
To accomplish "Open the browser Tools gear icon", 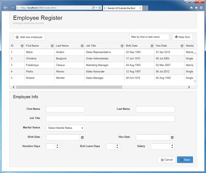I will (x=201, y=8).
